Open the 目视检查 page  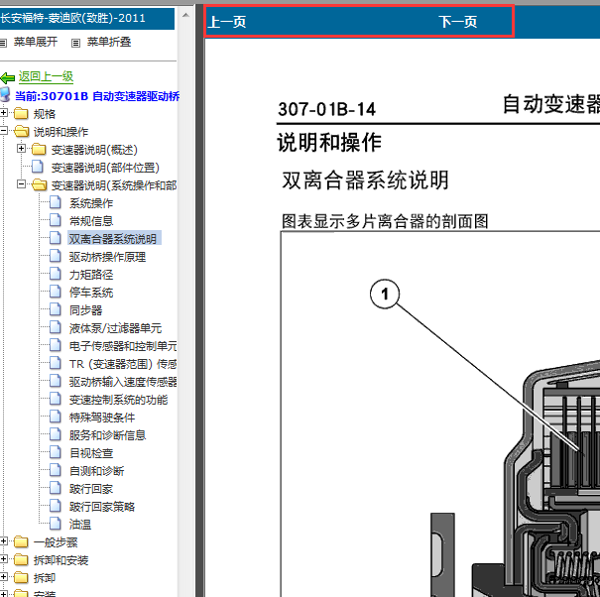tap(91, 453)
